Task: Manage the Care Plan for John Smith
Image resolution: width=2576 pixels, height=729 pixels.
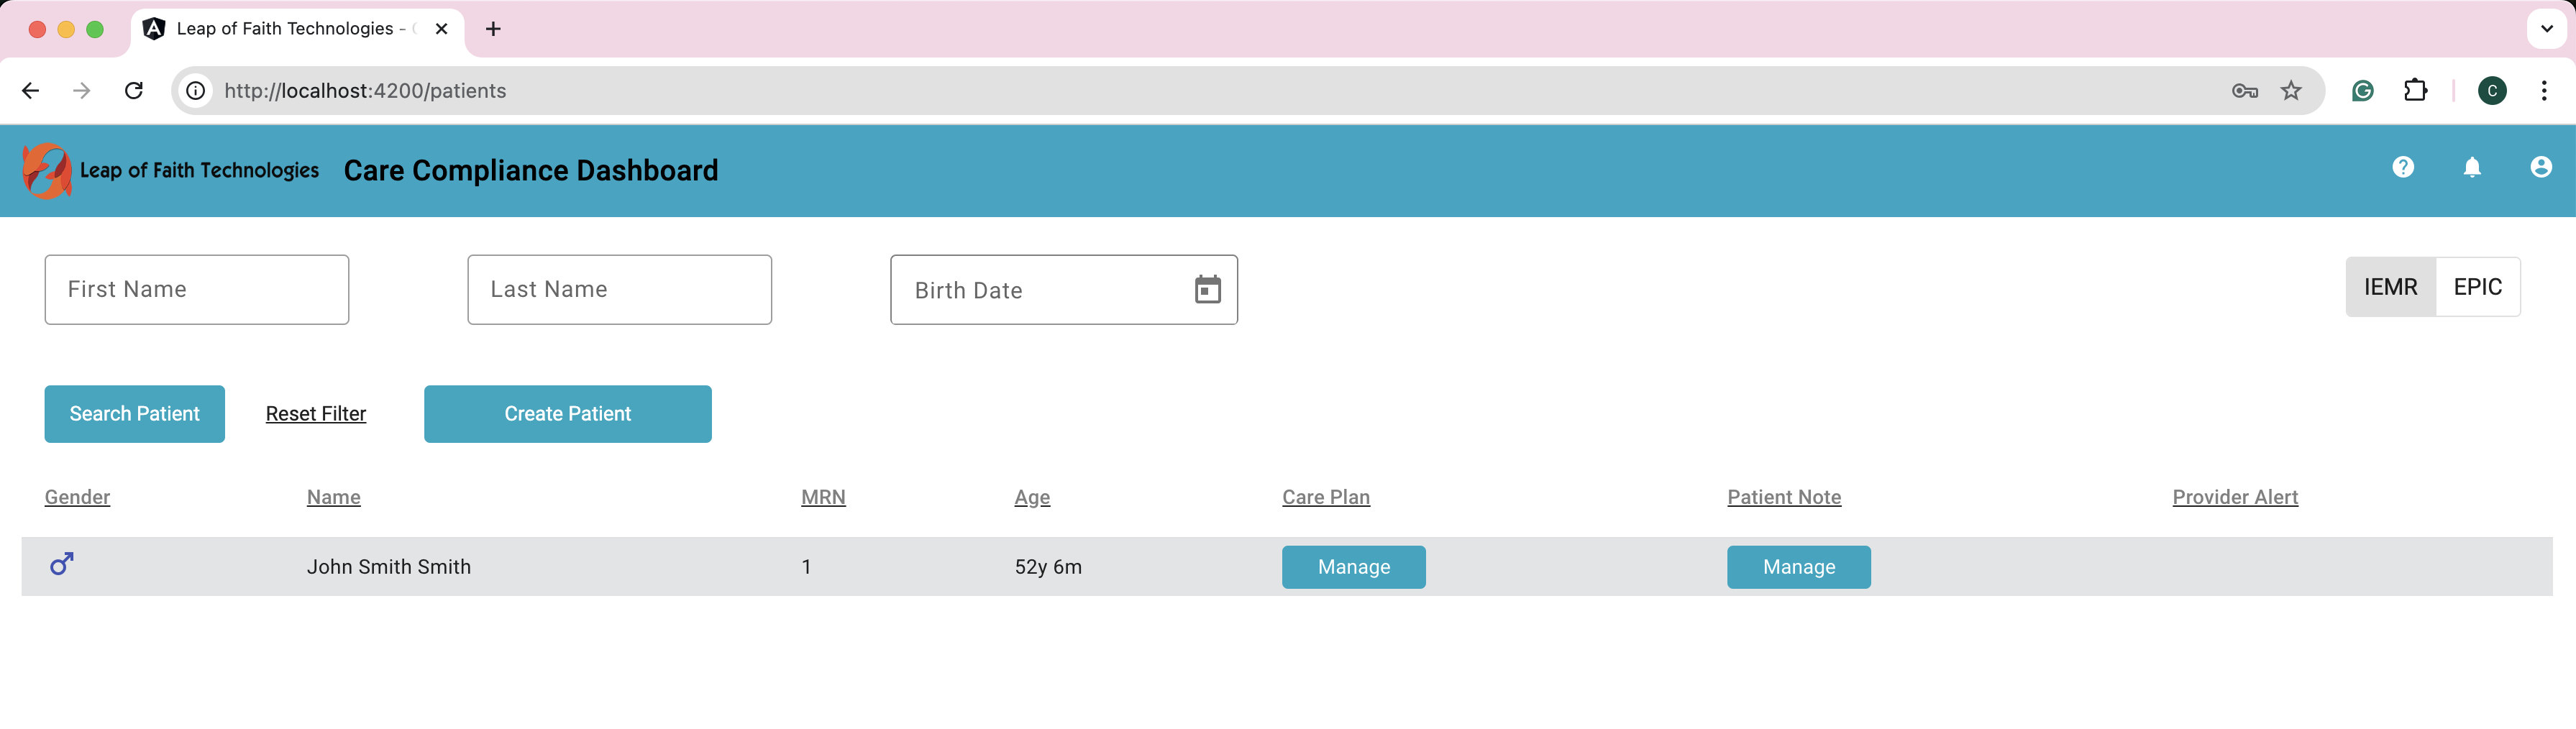Action: (x=1353, y=567)
